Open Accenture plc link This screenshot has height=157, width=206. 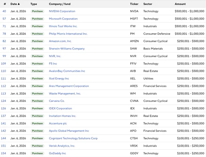tap(58, 123)
